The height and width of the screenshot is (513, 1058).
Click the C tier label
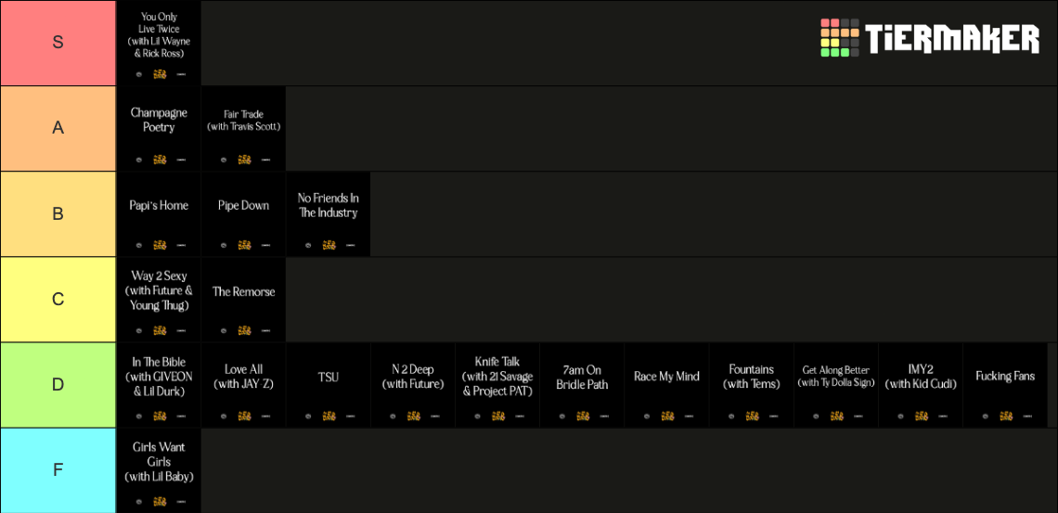(x=58, y=300)
